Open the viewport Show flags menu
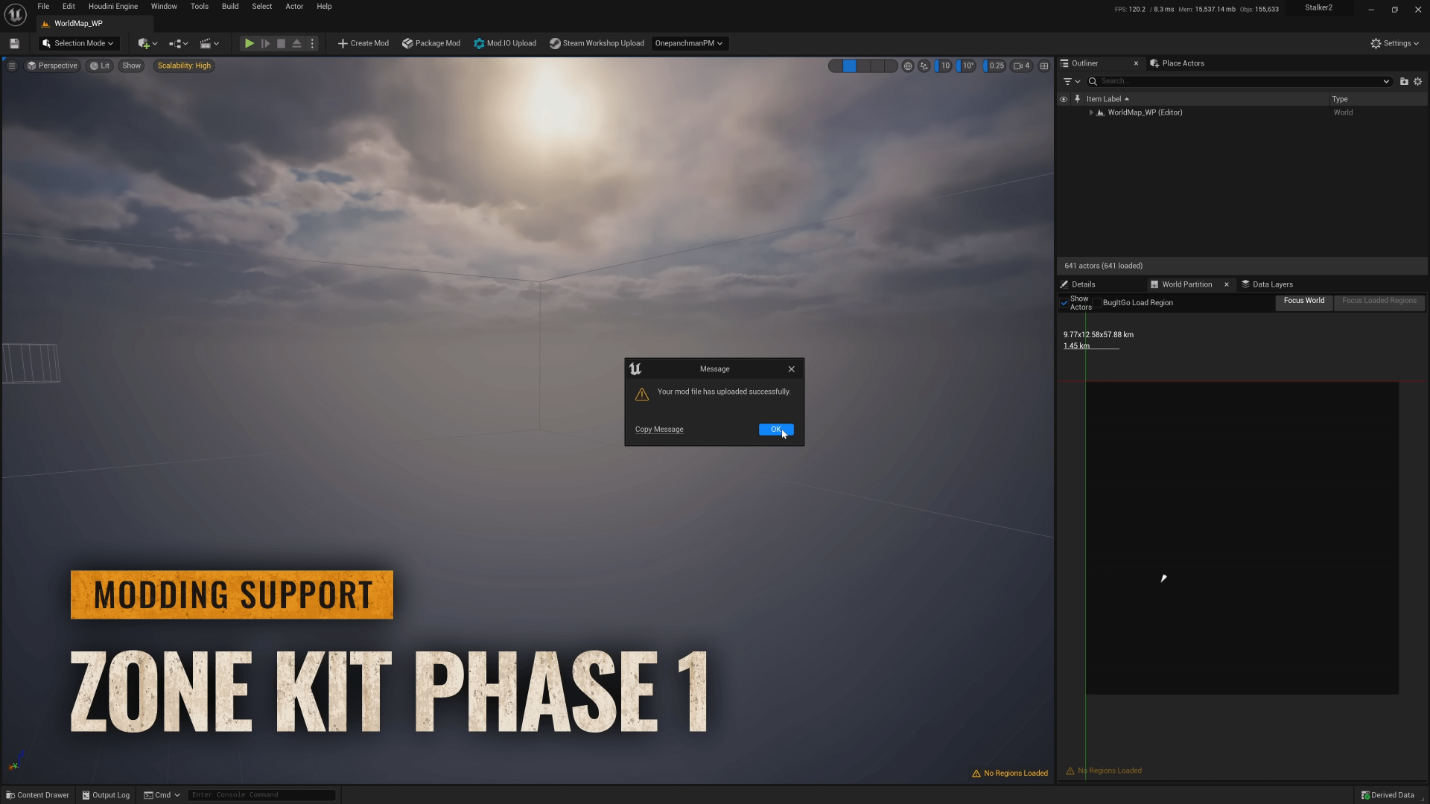 click(131, 66)
